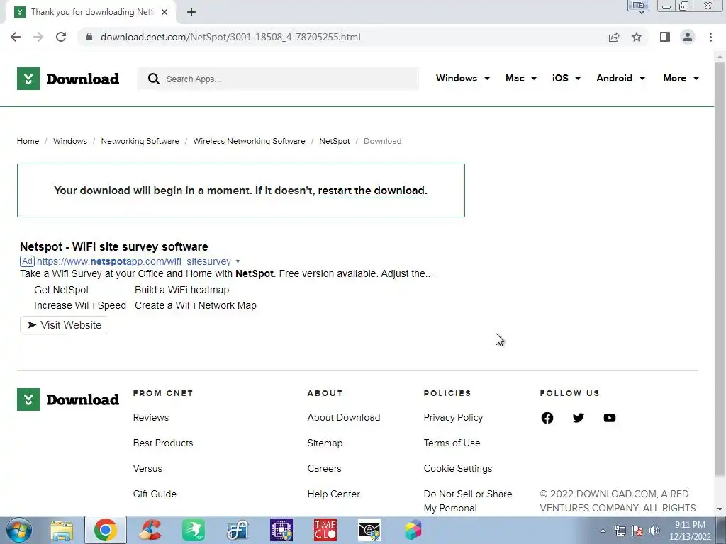Click the network tray icon

tap(620, 531)
